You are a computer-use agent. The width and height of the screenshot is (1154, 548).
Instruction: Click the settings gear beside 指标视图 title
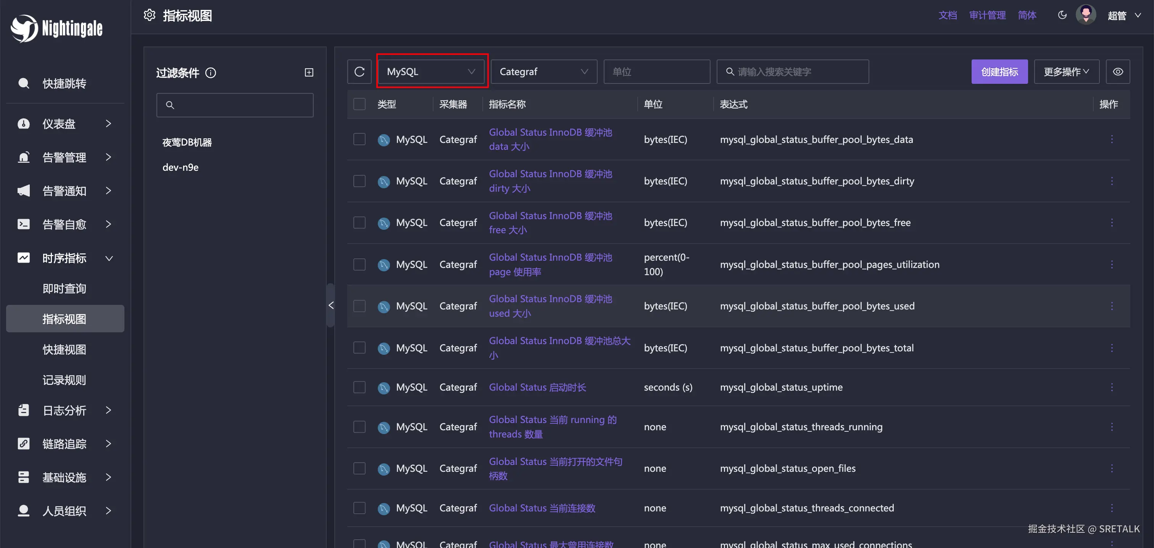tap(150, 15)
